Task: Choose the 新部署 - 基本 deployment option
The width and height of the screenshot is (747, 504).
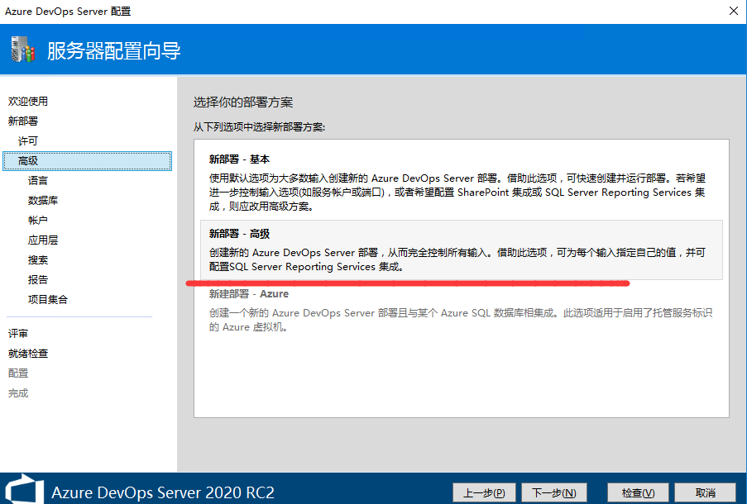Action: pyautogui.click(x=461, y=183)
